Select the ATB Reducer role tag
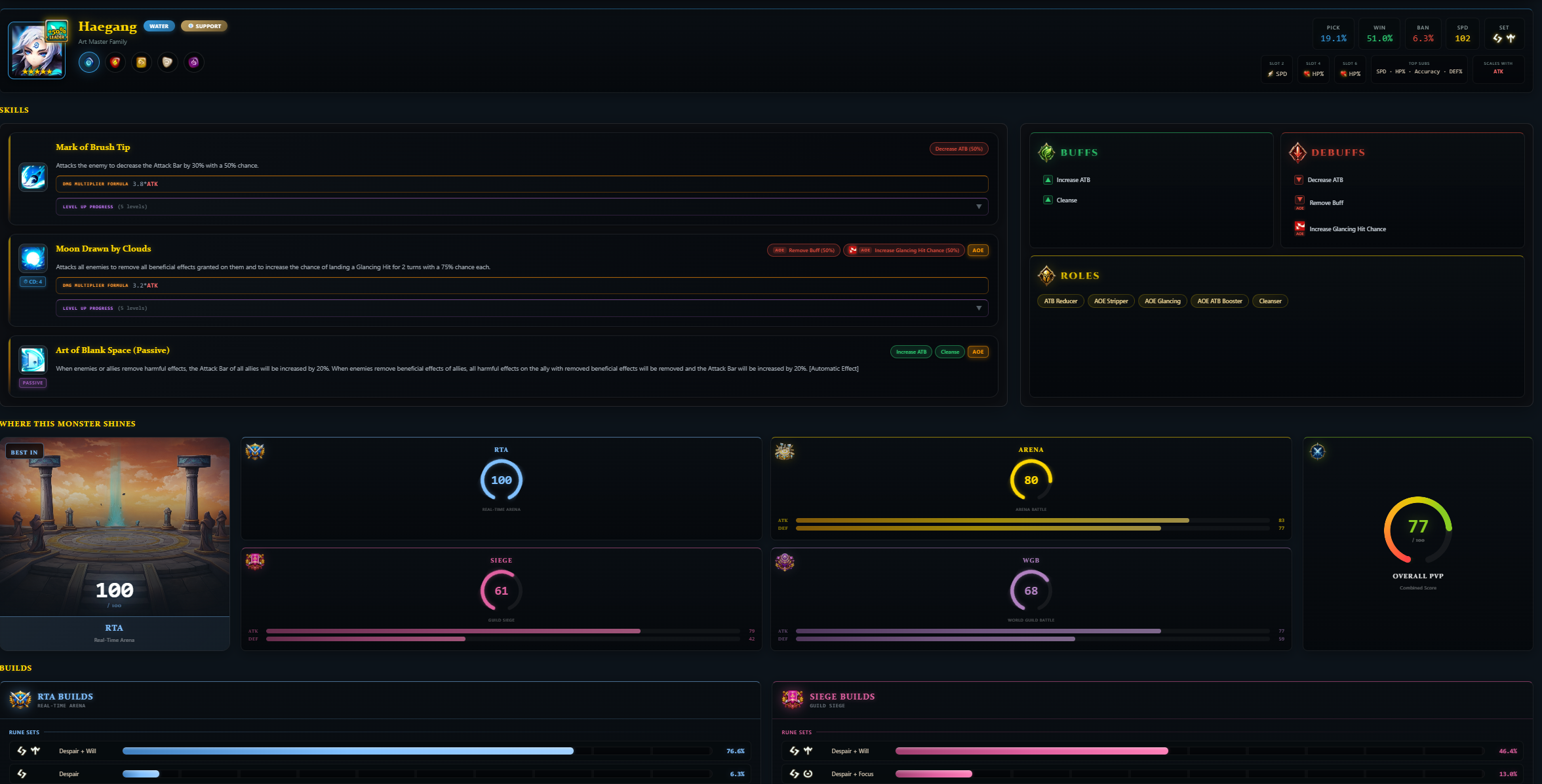 pyautogui.click(x=1060, y=301)
